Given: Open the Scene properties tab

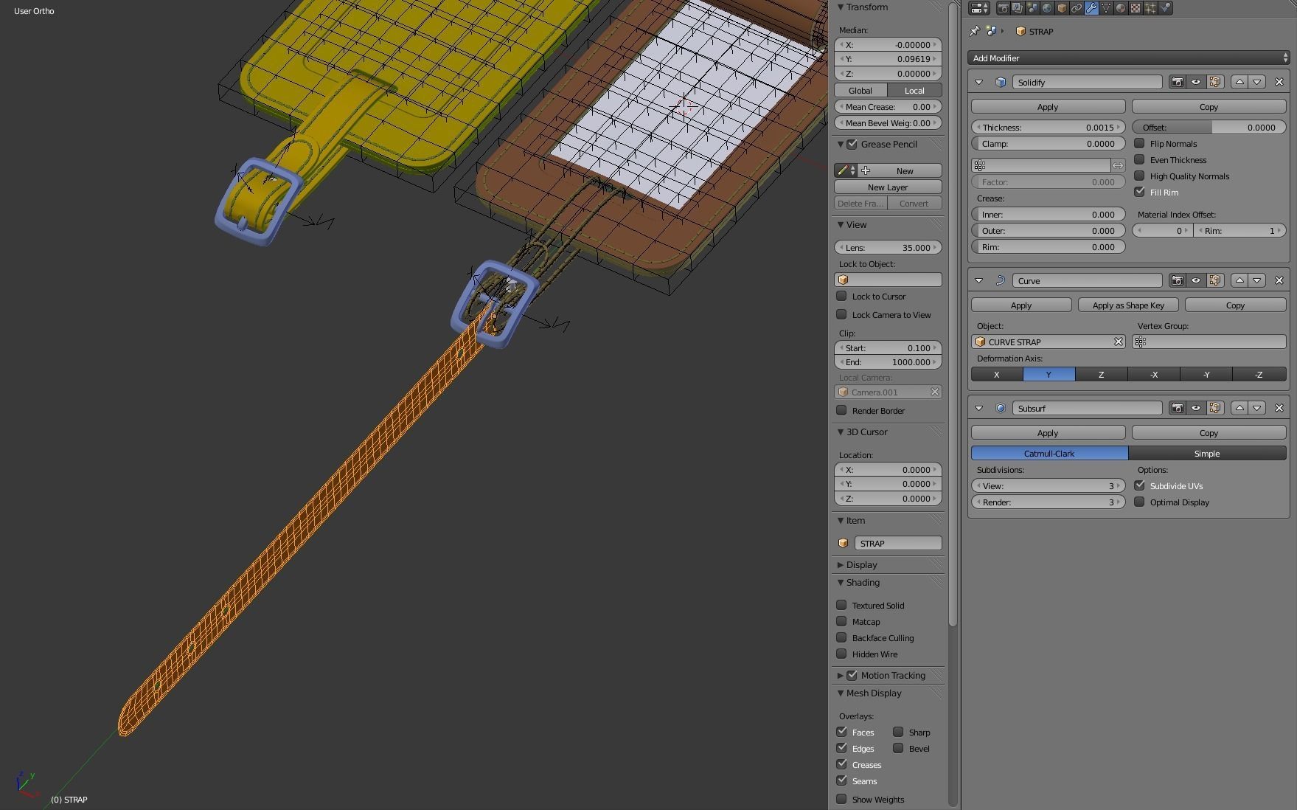Looking at the screenshot, I should [1032, 8].
